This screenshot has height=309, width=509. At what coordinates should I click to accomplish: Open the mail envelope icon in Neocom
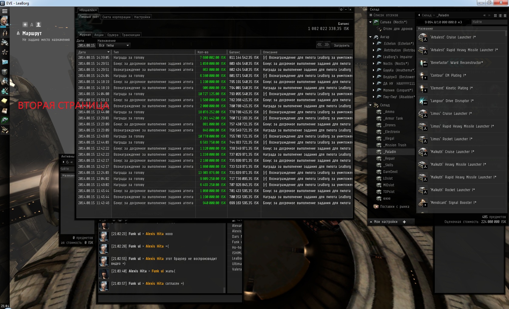(x=5, y=62)
